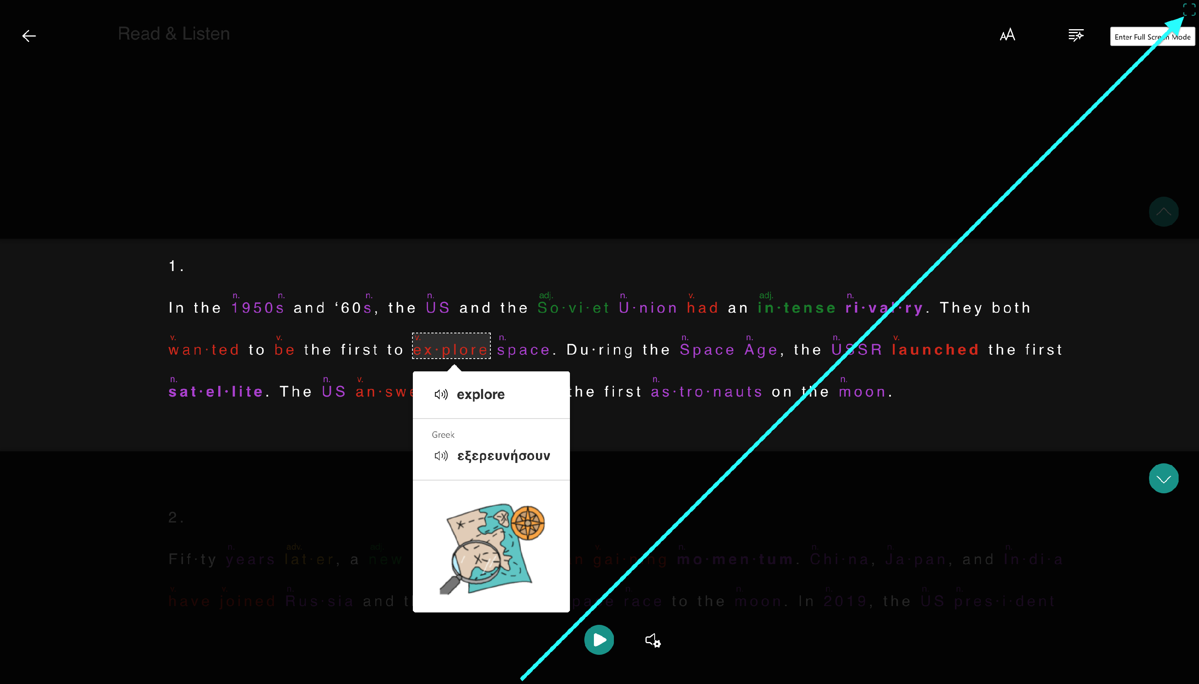
Task: Click the word mo·men·tum in paragraph 2
Action: 735,559
